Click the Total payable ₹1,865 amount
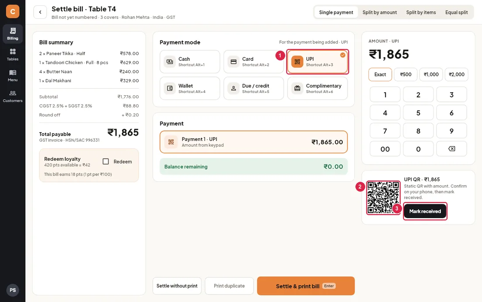Viewport: 482px width, 302px height. [x=123, y=133]
